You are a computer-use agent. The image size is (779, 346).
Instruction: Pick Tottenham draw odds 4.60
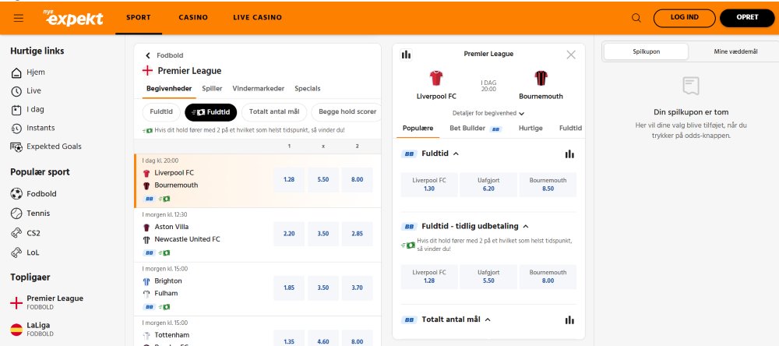323,340
